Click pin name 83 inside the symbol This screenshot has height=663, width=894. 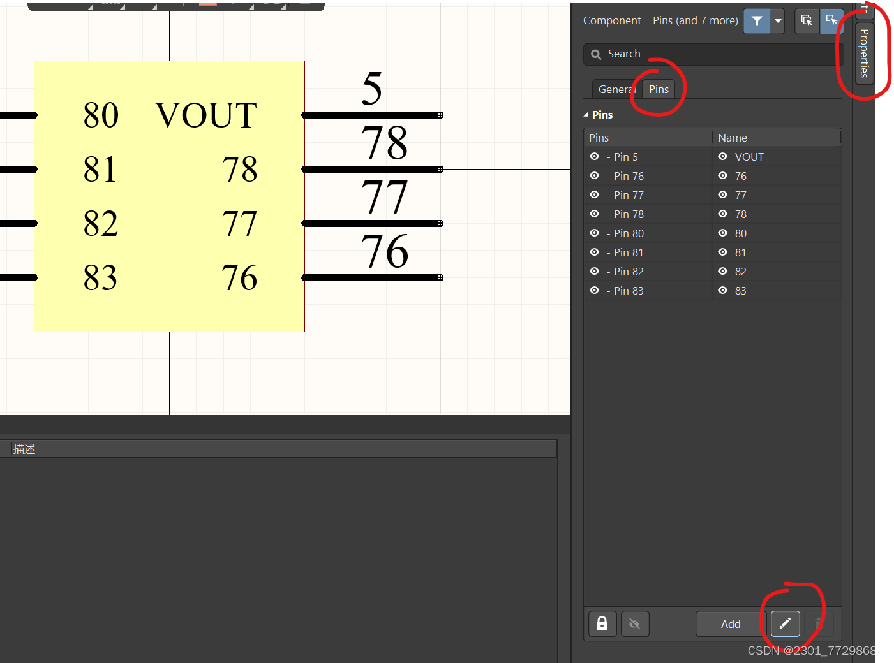pyautogui.click(x=100, y=278)
